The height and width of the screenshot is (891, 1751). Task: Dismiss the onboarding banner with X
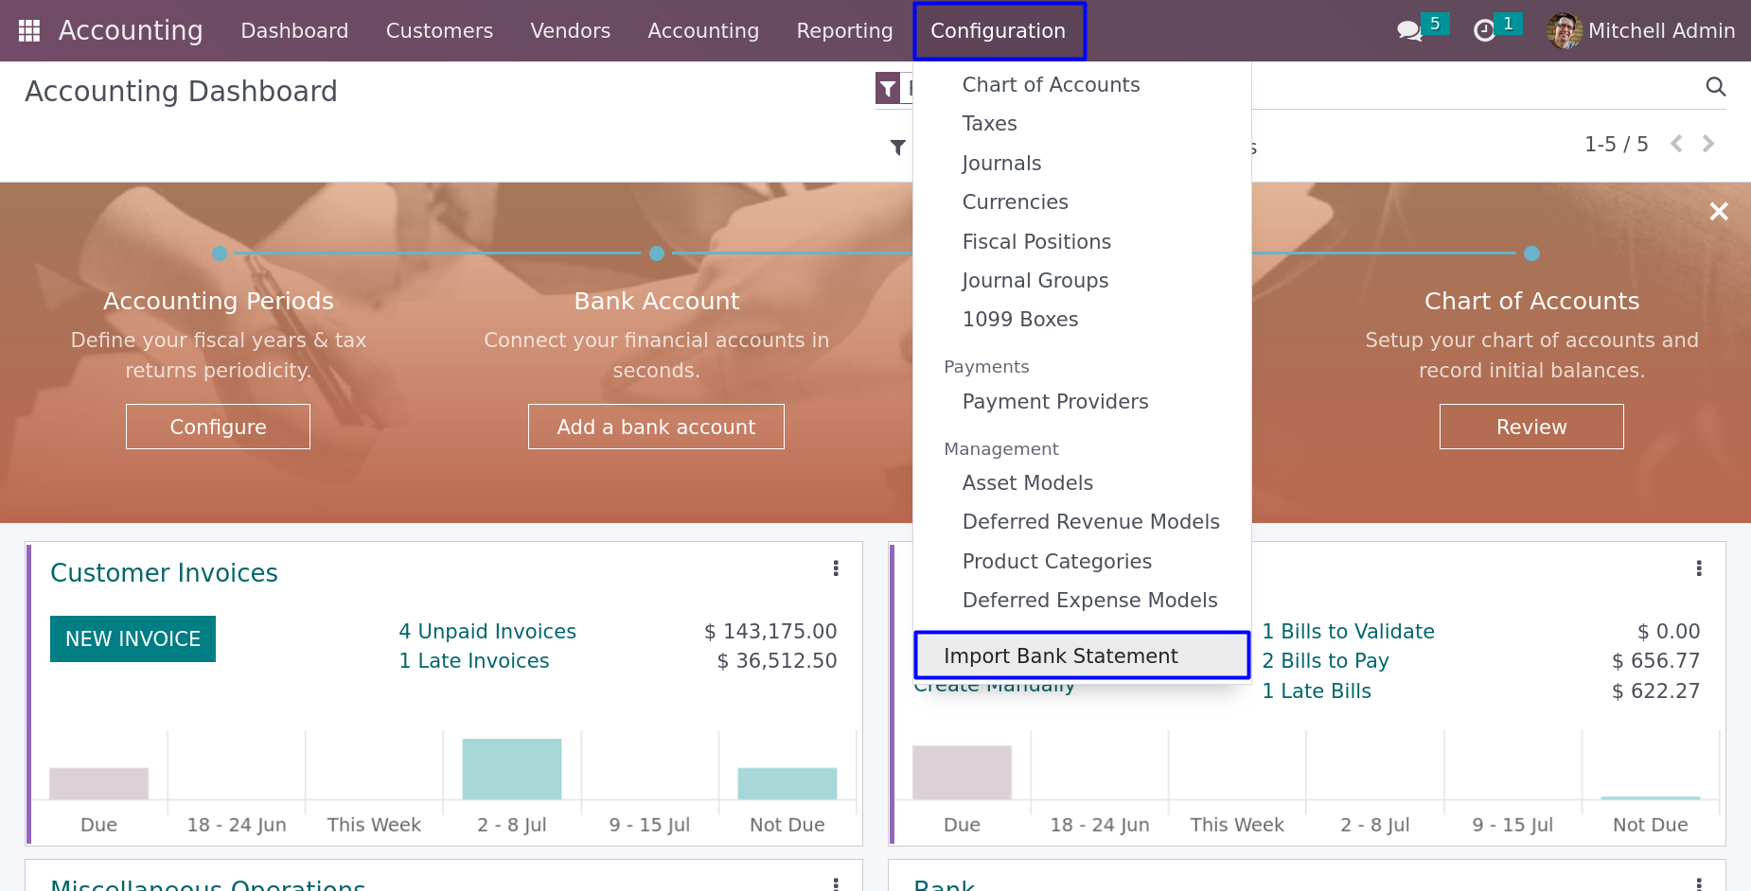(x=1719, y=211)
